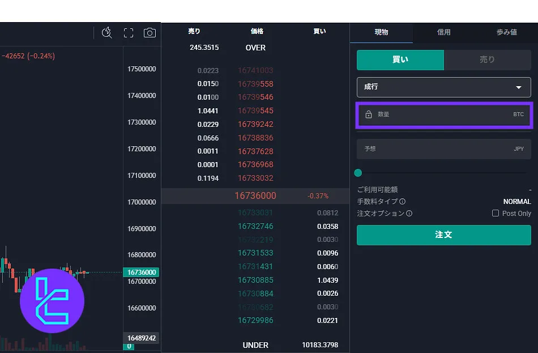Select ask price 16739545 in order book

click(255, 111)
